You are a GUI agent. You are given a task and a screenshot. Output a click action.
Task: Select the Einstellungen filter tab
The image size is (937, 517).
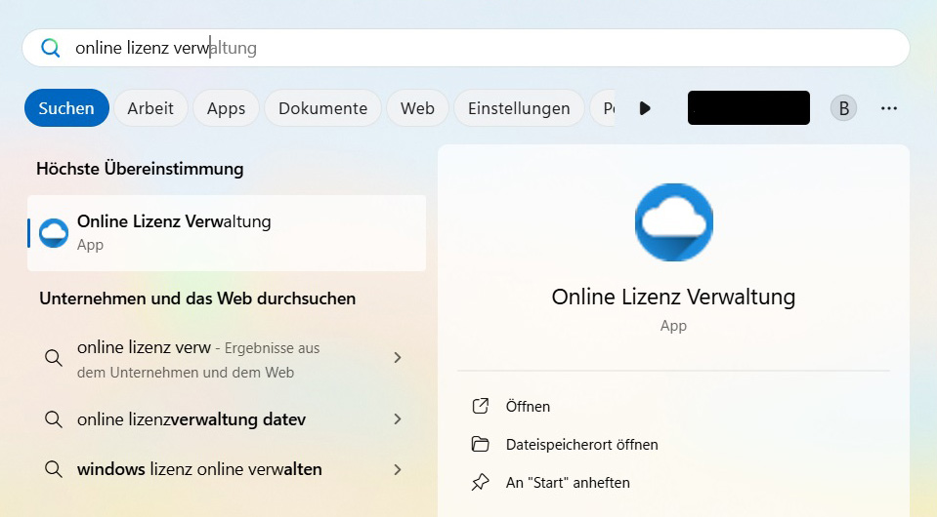point(518,108)
